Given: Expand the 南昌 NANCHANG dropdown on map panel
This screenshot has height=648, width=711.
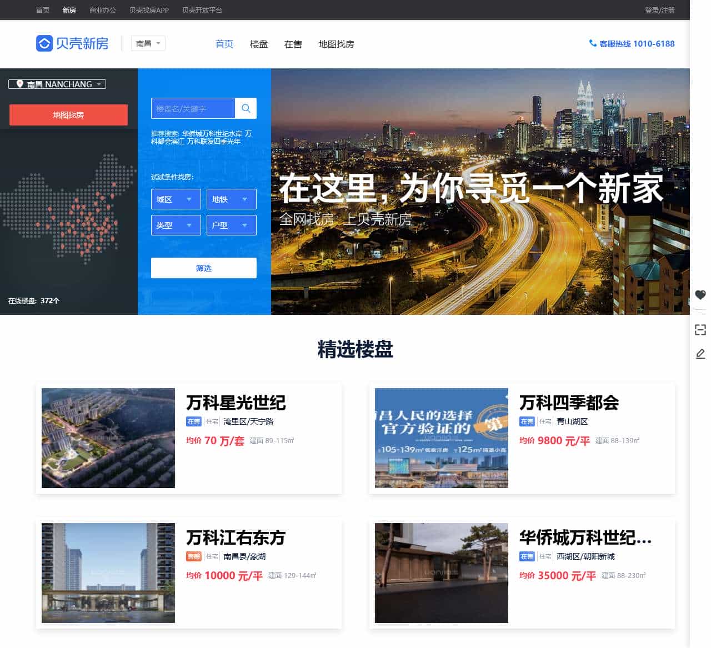Looking at the screenshot, I should (57, 84).
